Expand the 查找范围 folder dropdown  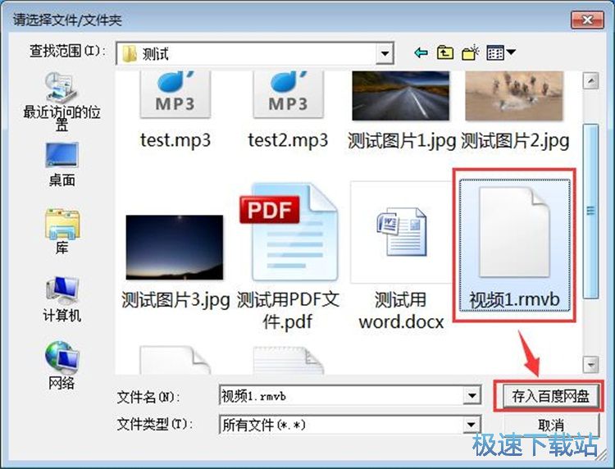[385, 53]
